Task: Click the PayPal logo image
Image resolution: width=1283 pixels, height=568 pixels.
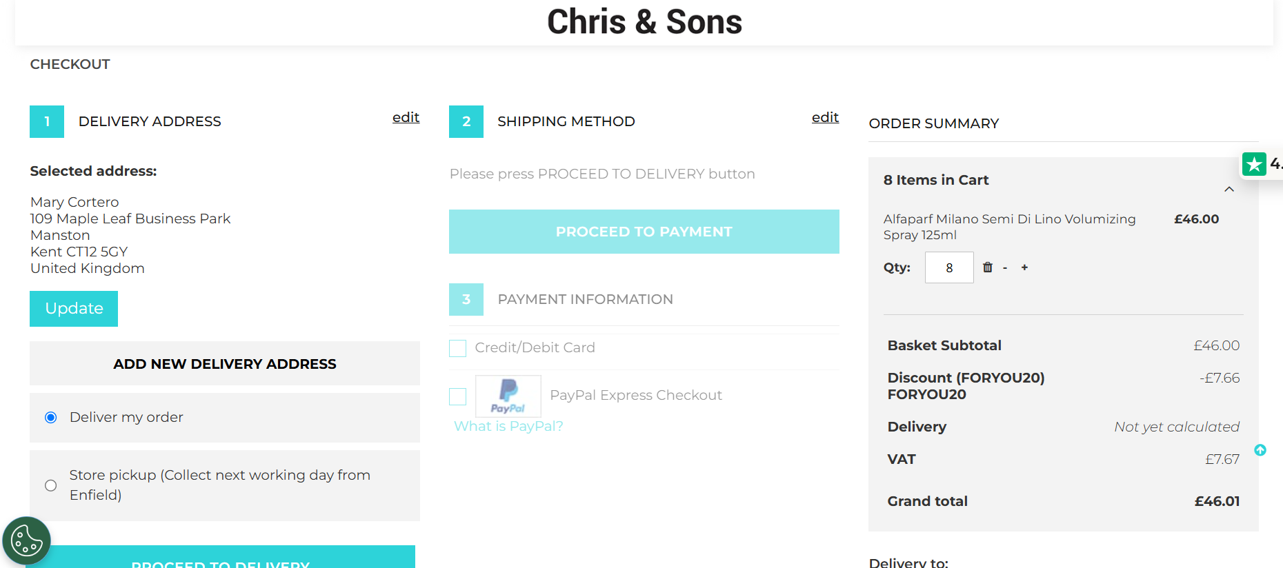Action: tap(508, 396)
